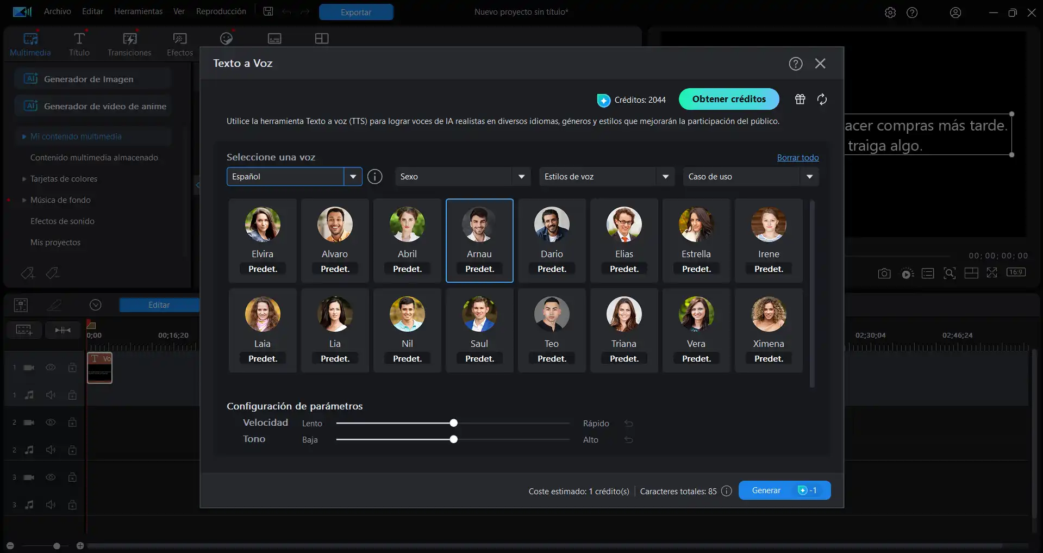Click the timeline zoom slider handle
This screenshot has height=553, width=1043.
pyautogui.click(x=57, y=545)
